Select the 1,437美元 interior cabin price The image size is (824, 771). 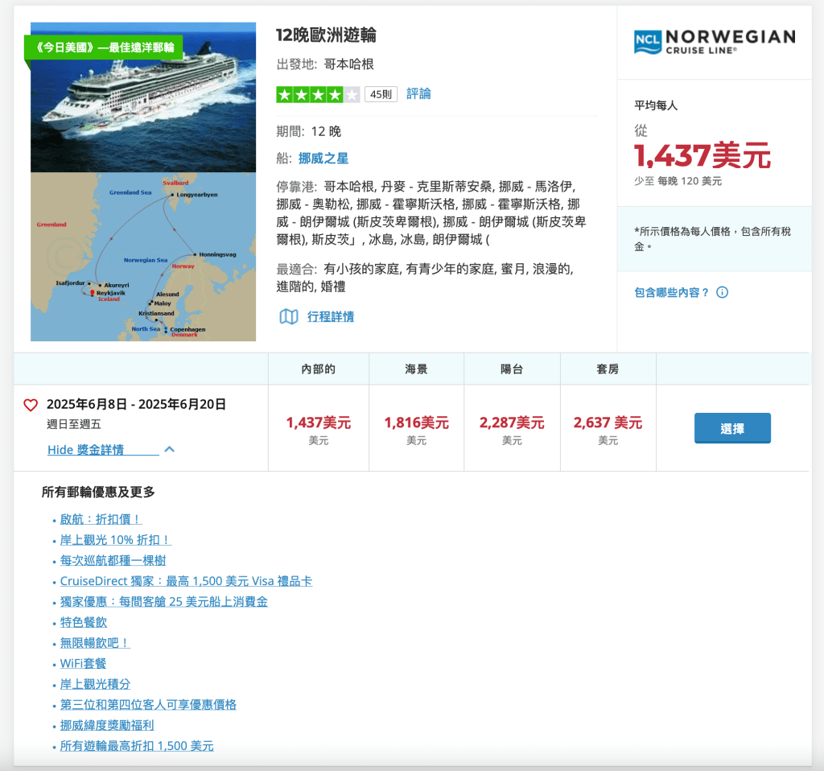pos(319,423)
